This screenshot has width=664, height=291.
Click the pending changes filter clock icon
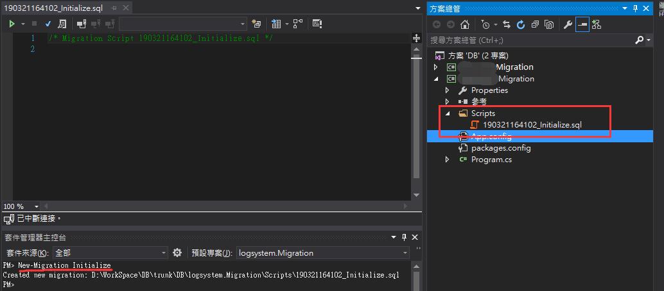(x=485, y=24)
